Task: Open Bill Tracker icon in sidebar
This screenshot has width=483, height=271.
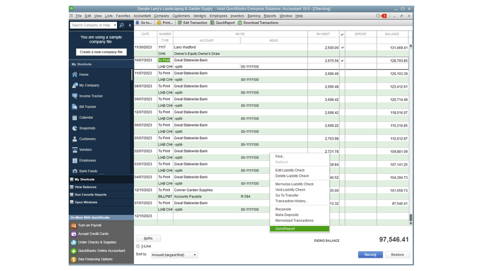Action: [x=74, y=107]
